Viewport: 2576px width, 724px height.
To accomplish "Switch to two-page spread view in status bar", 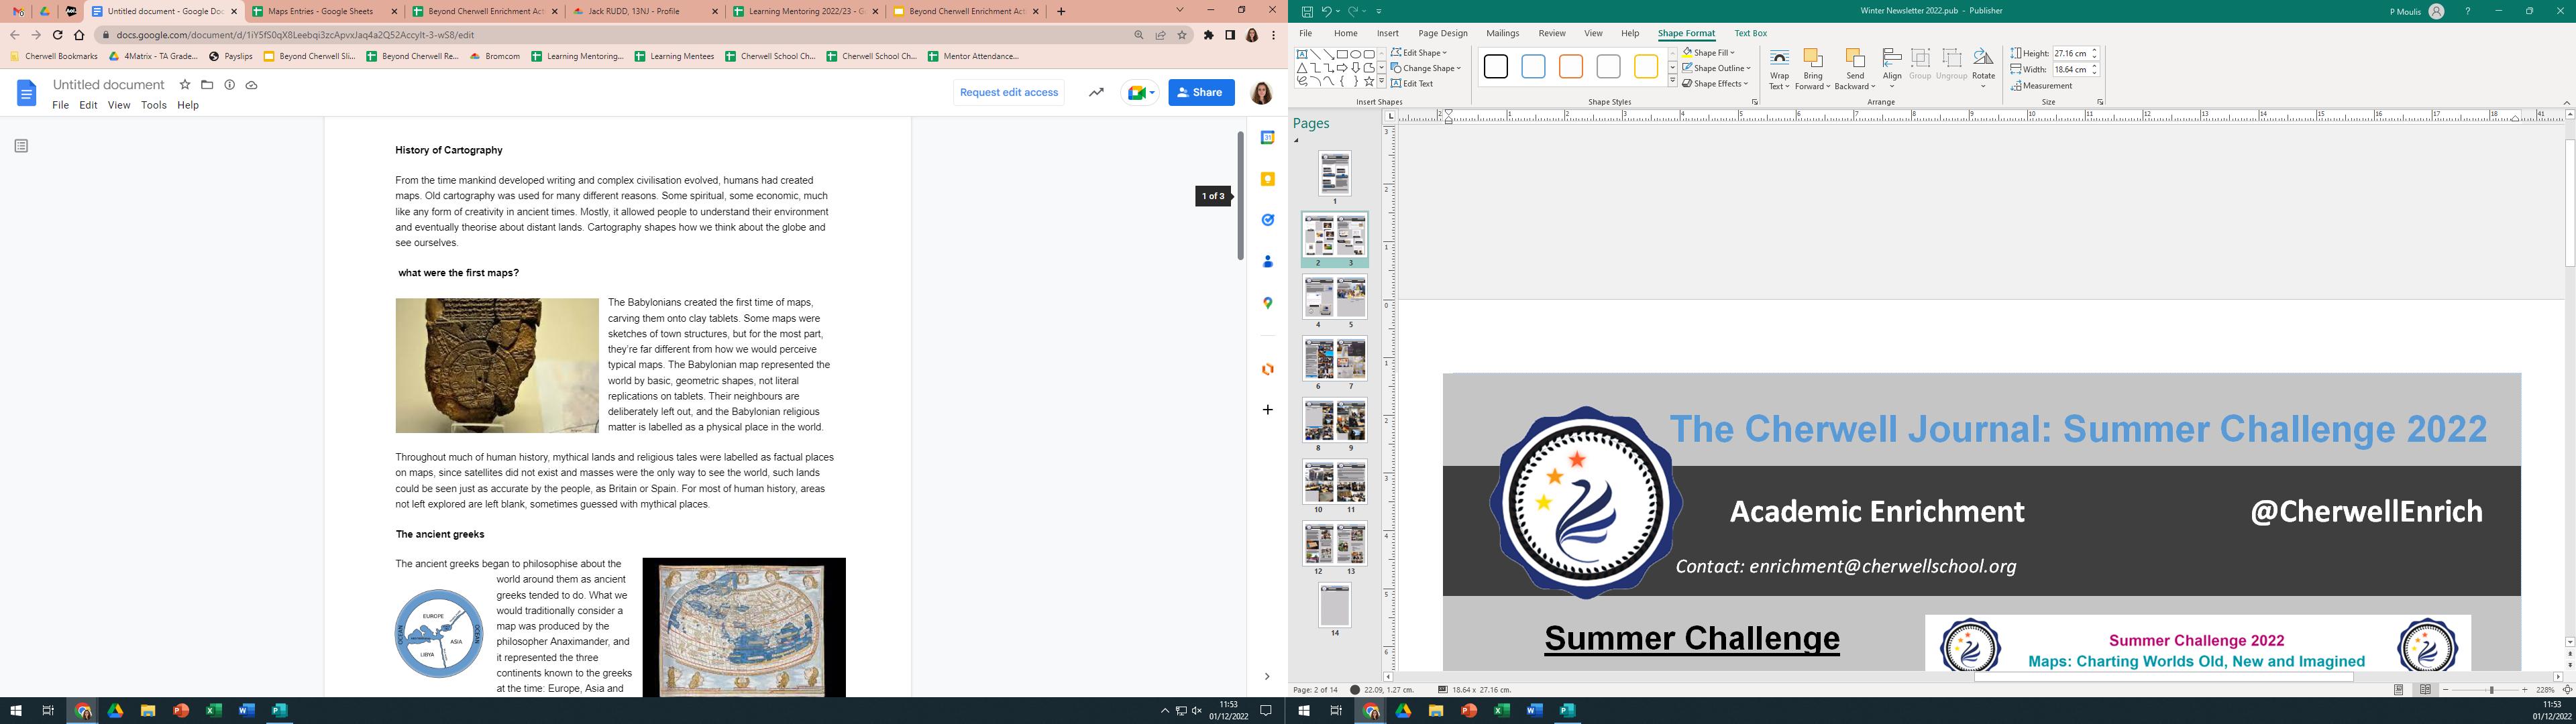I will click(x=2425, y=690).
